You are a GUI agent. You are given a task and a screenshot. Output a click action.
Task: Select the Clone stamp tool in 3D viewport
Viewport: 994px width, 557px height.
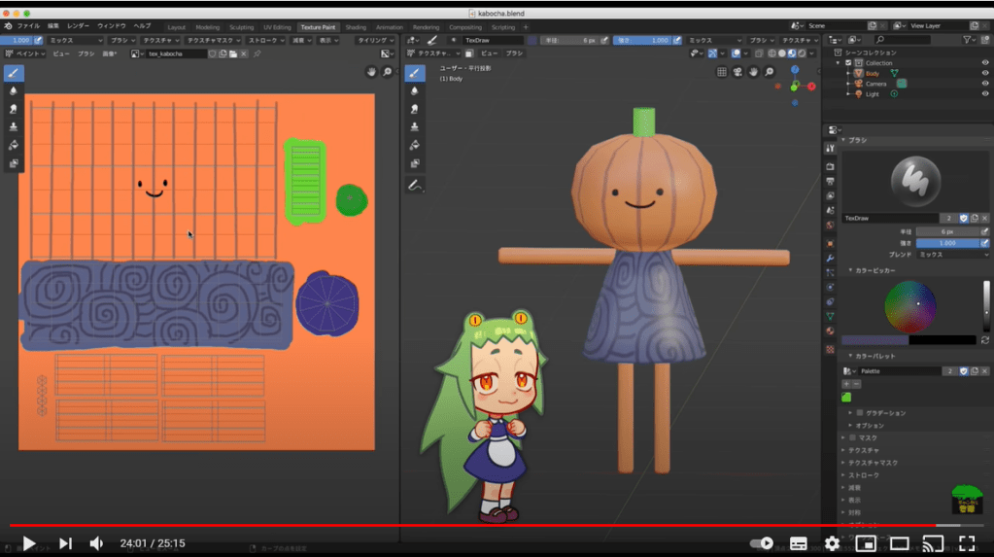(x=414, y=126)
